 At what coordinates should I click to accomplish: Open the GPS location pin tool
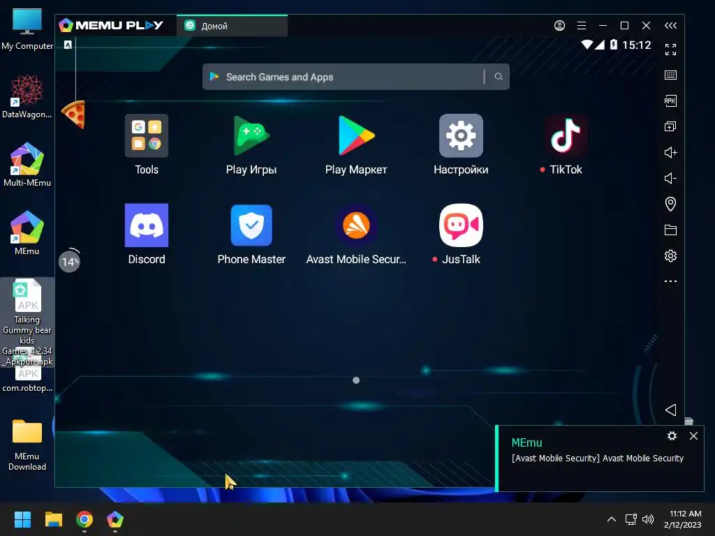pos(670,204)
